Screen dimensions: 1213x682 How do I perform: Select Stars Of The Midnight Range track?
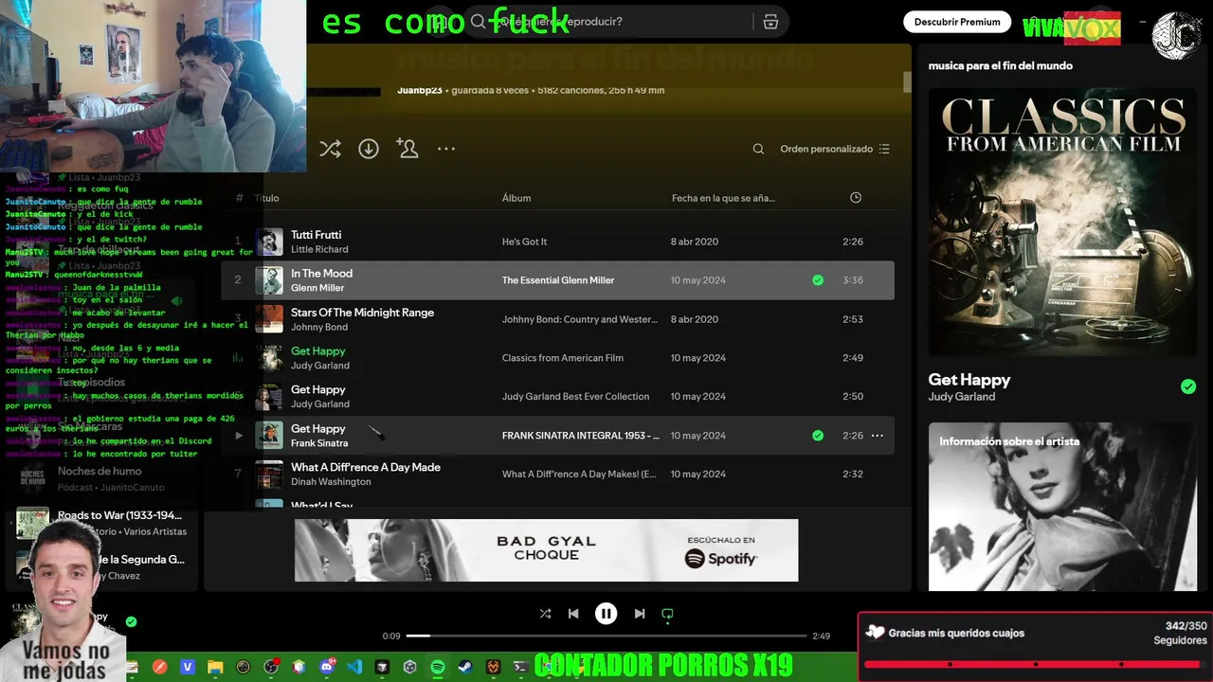pyautogui.click(x=362, y=313)
